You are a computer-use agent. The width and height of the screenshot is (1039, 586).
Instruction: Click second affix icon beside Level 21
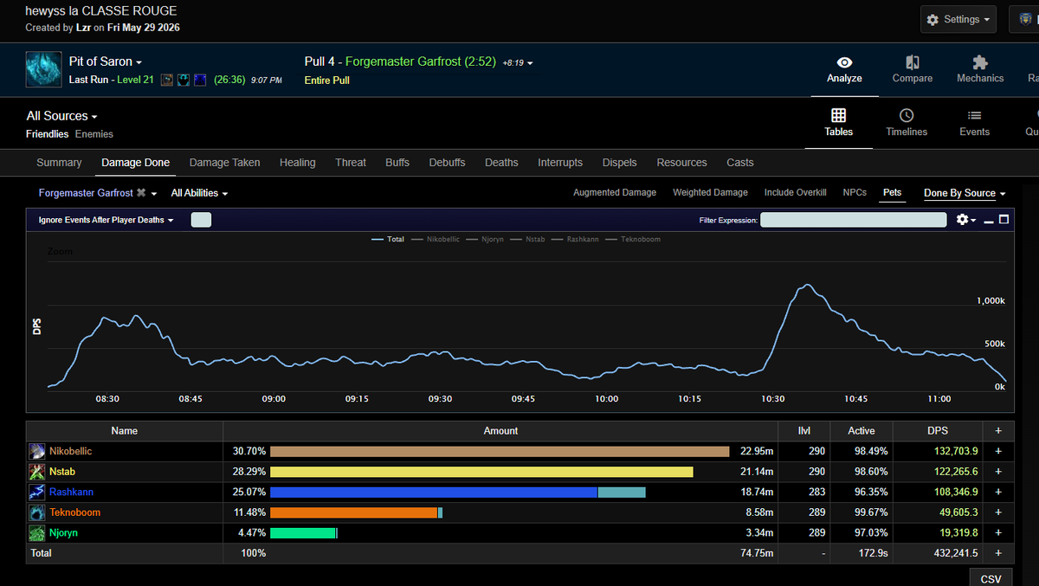click(184, 80)
